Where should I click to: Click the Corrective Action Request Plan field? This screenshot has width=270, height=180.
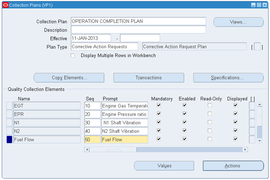click(194, 46)
